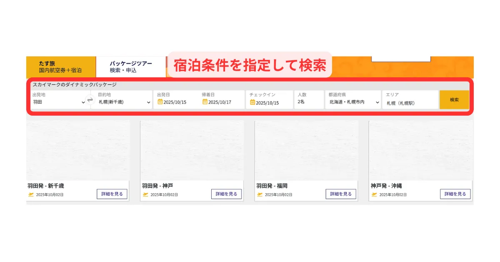This screenshot has height=262, width=500.
Task: Switch to the たす旅 国内航空券＋宿泊 tab
Action: click(60, 67)
